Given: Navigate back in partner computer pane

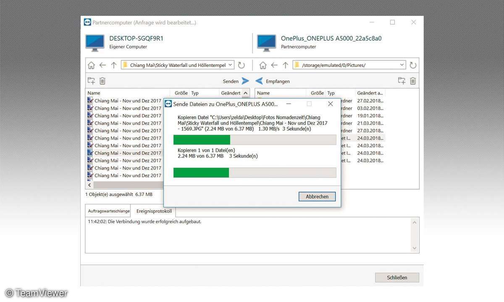Looking at the screenshot, I should [x=274, y=65].
